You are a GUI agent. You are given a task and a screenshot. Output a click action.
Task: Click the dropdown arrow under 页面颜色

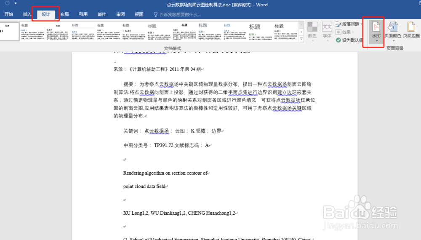tap(394, 41)
